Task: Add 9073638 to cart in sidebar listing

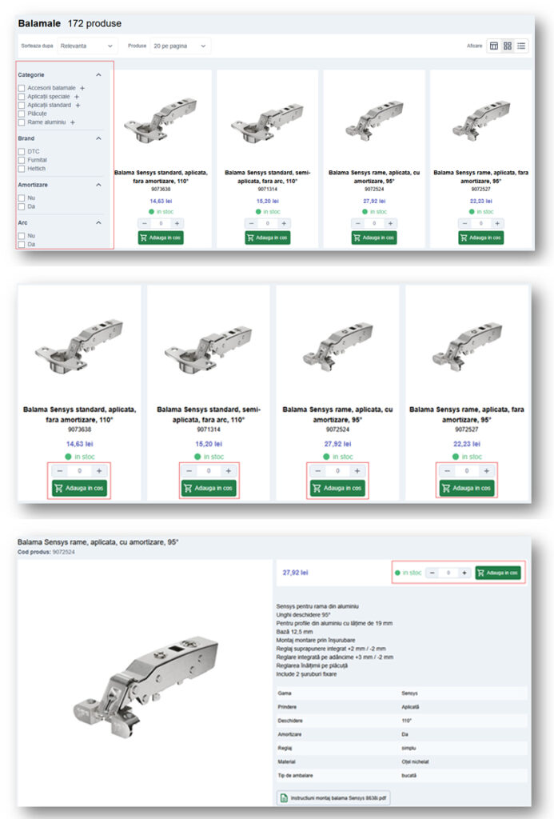Action: pyautogui.click(x=161, y=238)
